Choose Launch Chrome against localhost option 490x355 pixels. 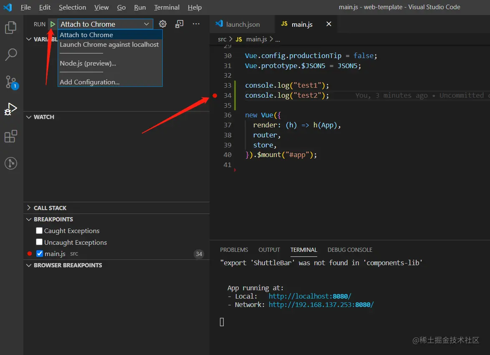pos(109,45)
